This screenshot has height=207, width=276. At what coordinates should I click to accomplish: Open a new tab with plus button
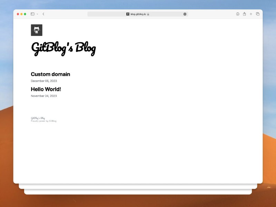tap(251, 14)
